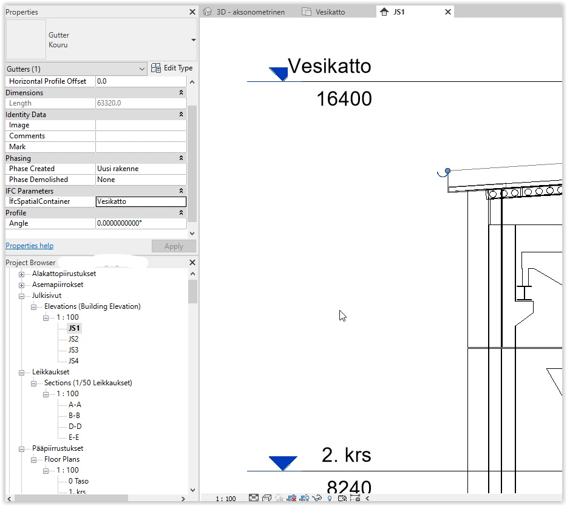Select section D-D in Project Browser

click(75, 426)
